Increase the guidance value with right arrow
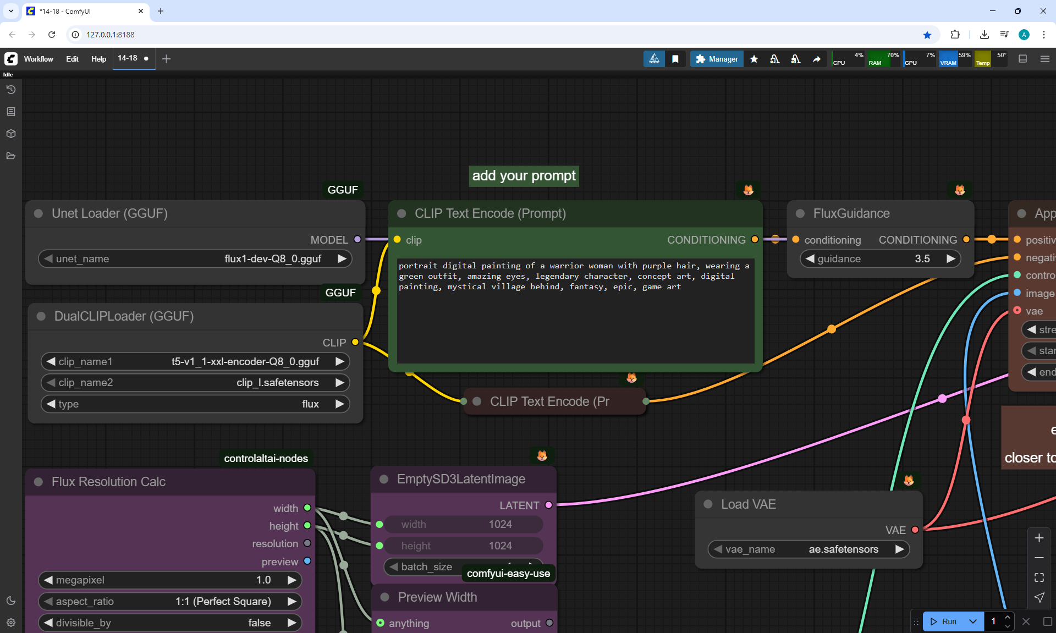Viewport: 1056px width, 633px height. (950, 258)
